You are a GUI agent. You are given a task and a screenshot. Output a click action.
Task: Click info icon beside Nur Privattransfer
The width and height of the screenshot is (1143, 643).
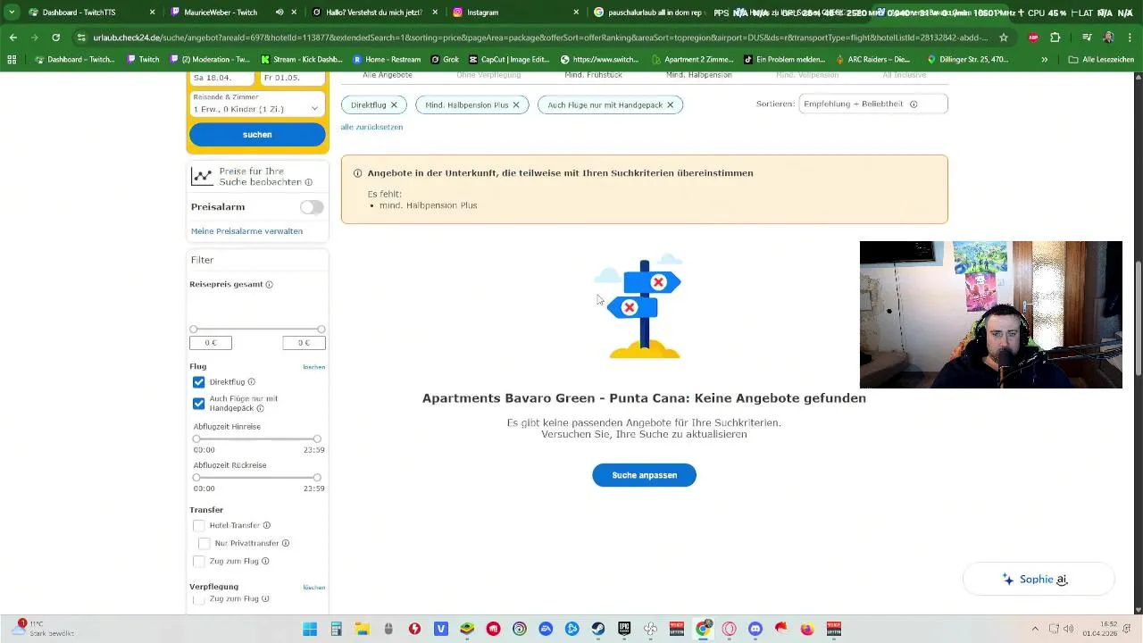pyautogui.click(x=286, y=543)
